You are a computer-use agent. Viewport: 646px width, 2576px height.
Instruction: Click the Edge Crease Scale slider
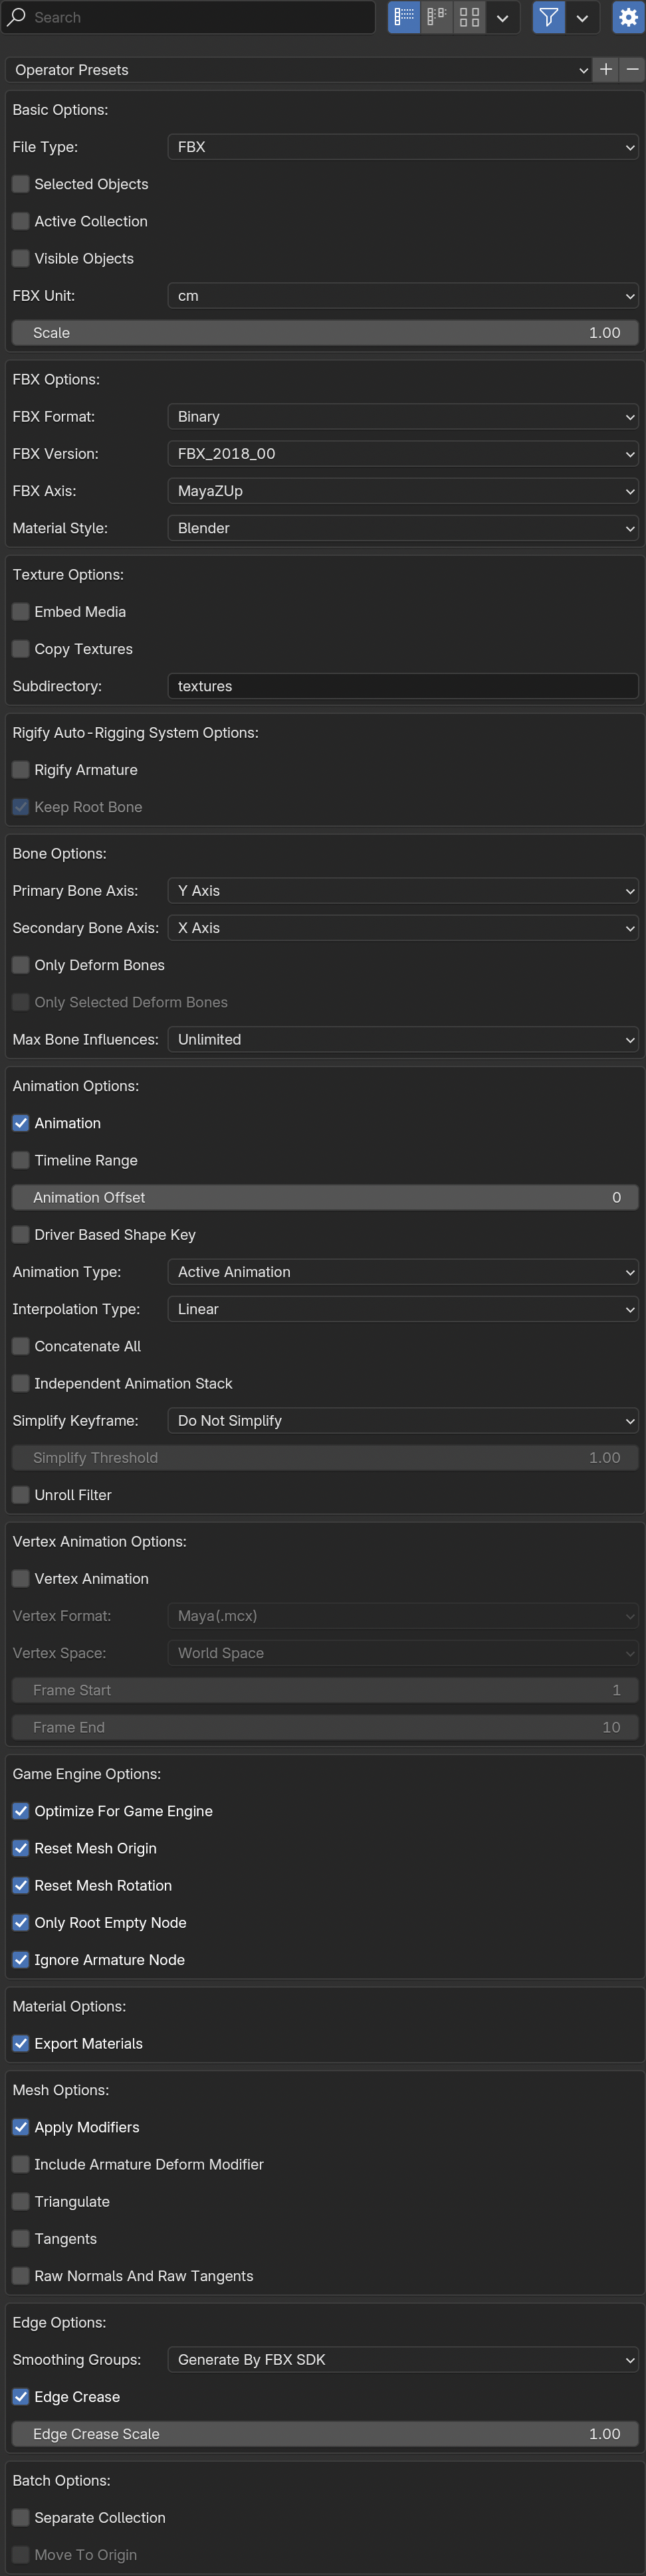pyautogui.click(x=324, y=2434)
